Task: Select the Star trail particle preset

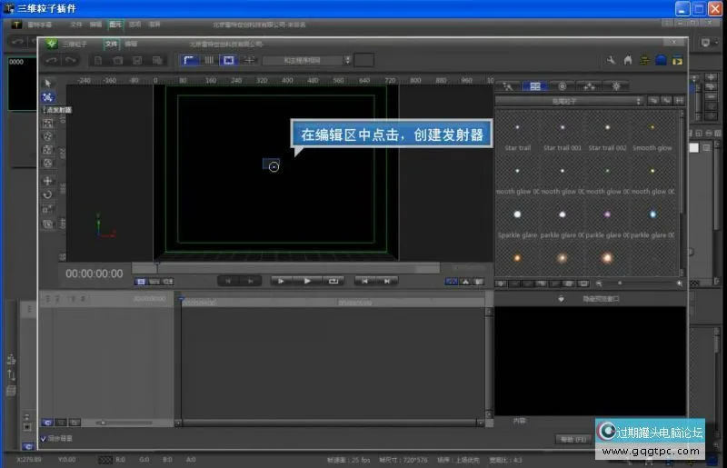Action: pyautogui.click(x=518, y=134)
